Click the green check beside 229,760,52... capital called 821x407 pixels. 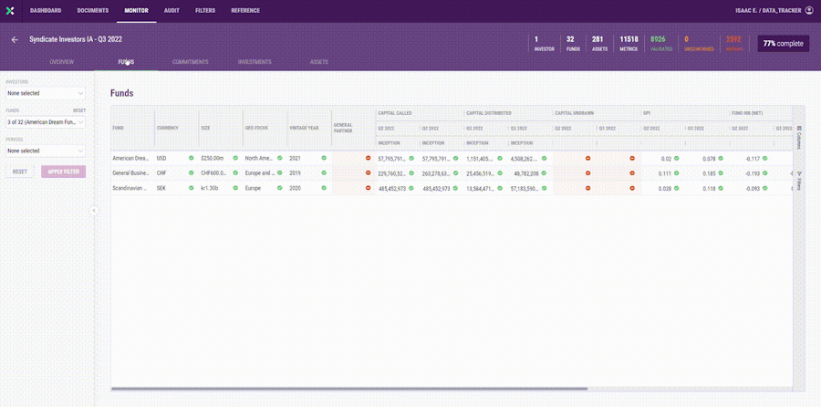pyautogui.click(x=412, y=172)
